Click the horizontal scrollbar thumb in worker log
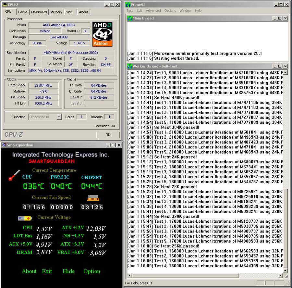 coord(186,275)
